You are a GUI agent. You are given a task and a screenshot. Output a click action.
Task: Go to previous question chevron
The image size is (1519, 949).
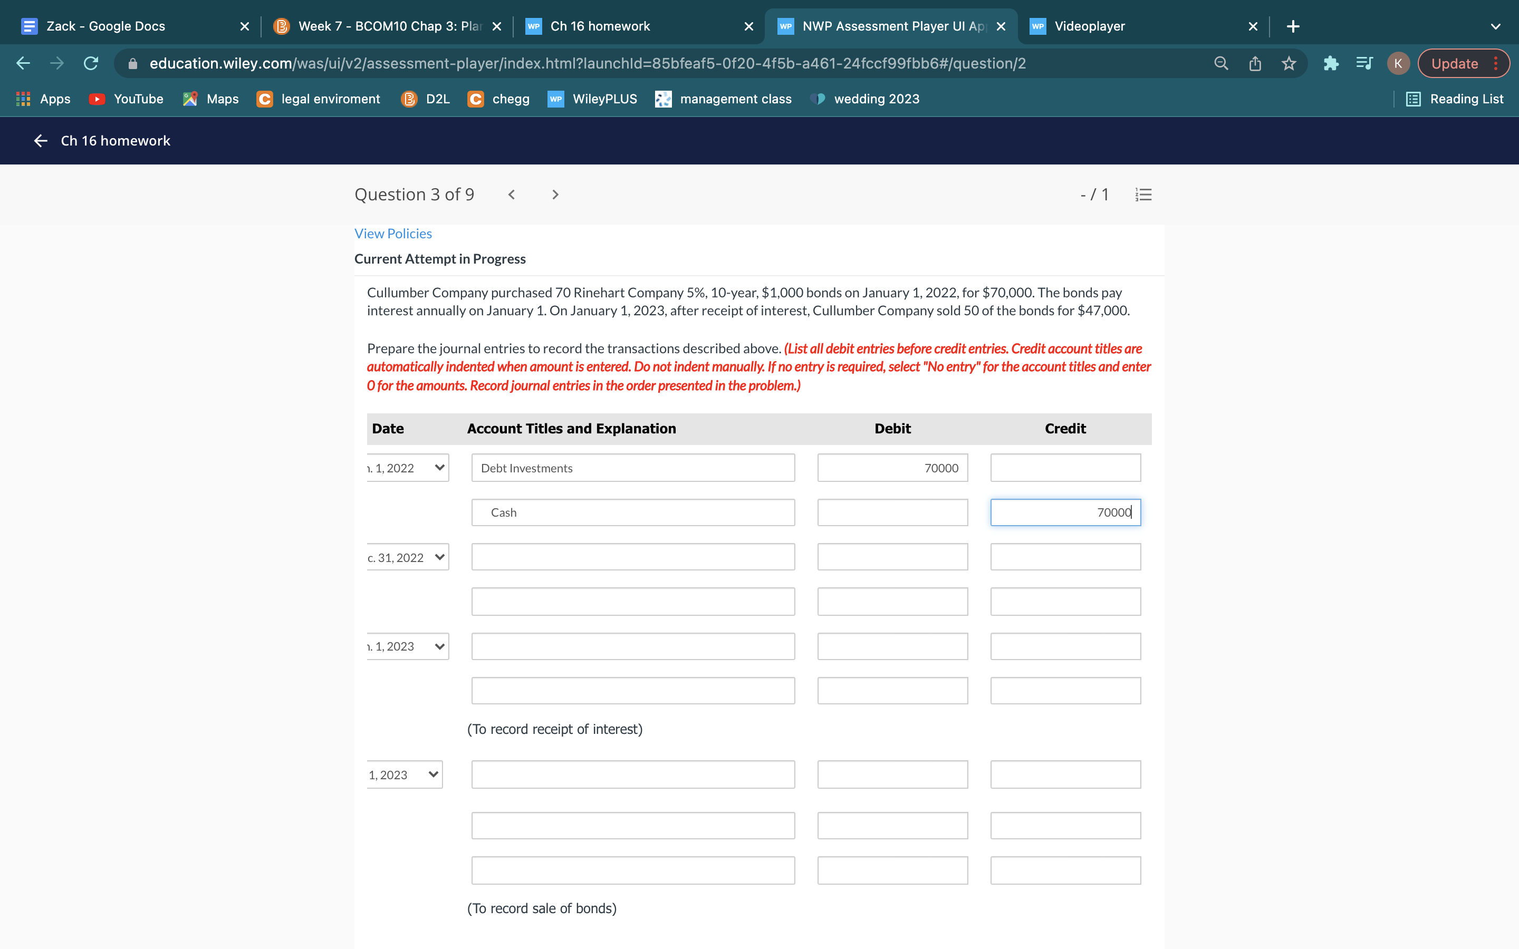pos(512,195)
